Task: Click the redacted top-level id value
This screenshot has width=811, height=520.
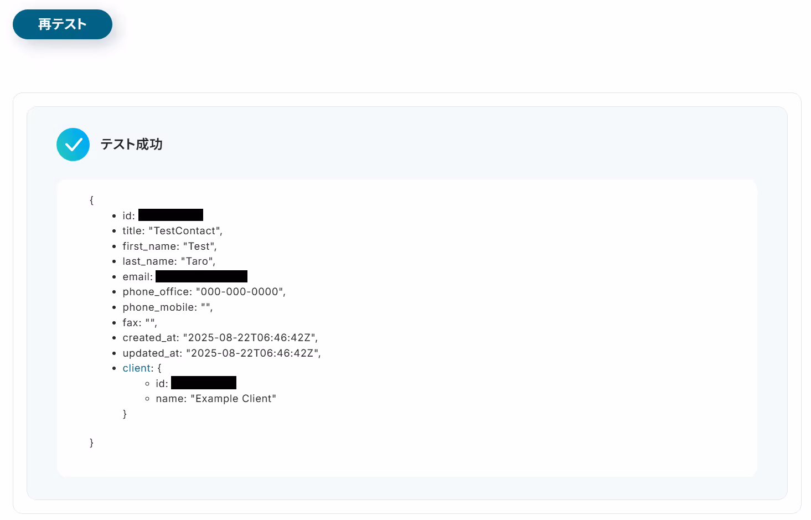Action: [x=171, y=215]
